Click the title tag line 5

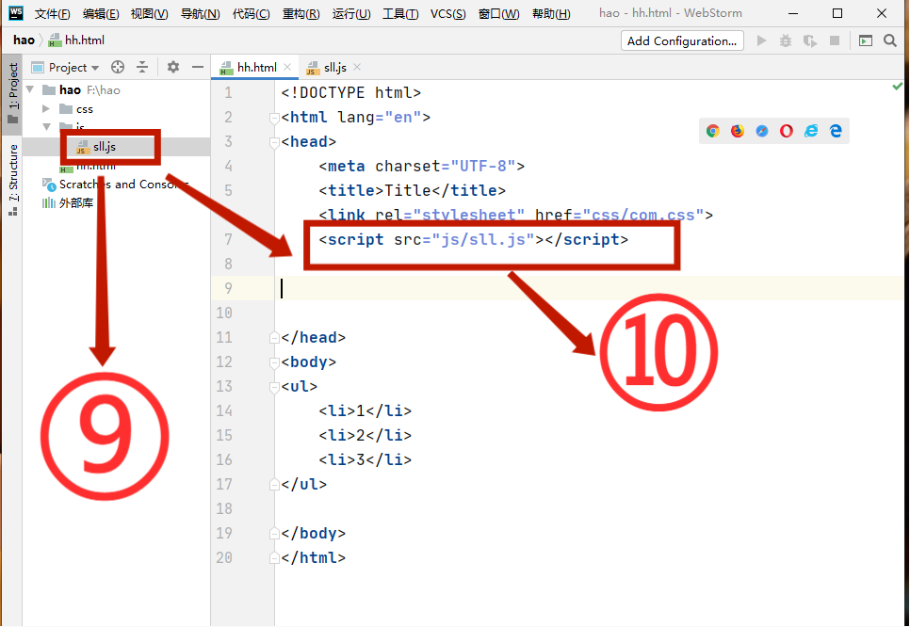(x=412, y=191)
